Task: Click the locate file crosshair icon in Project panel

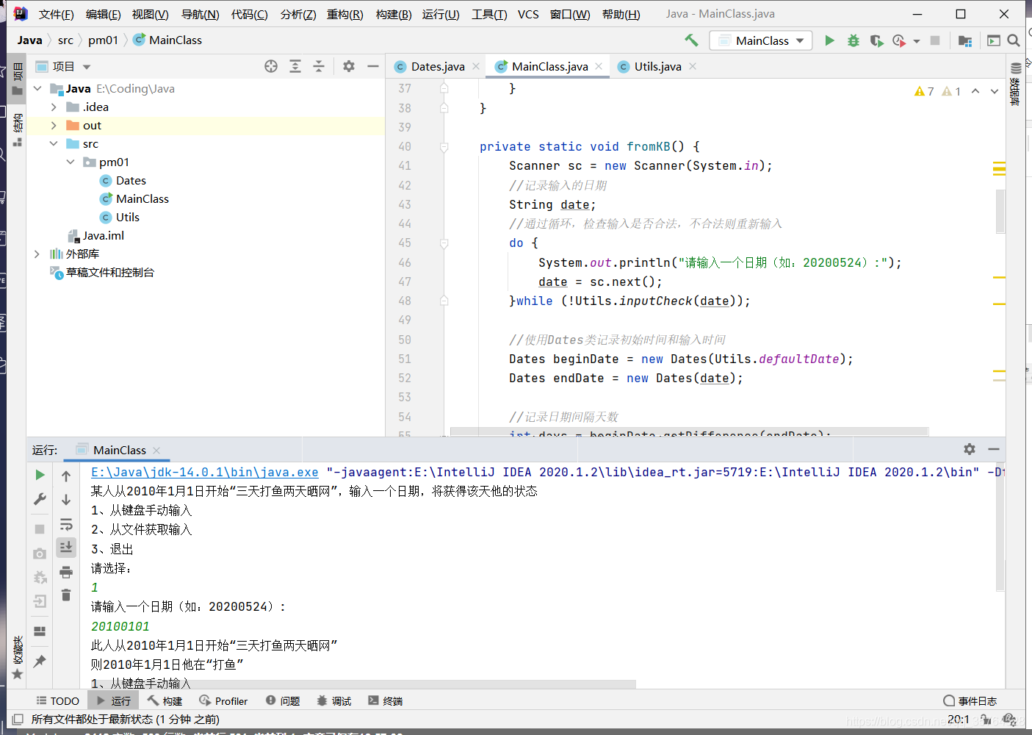Action: pos(271,66)
